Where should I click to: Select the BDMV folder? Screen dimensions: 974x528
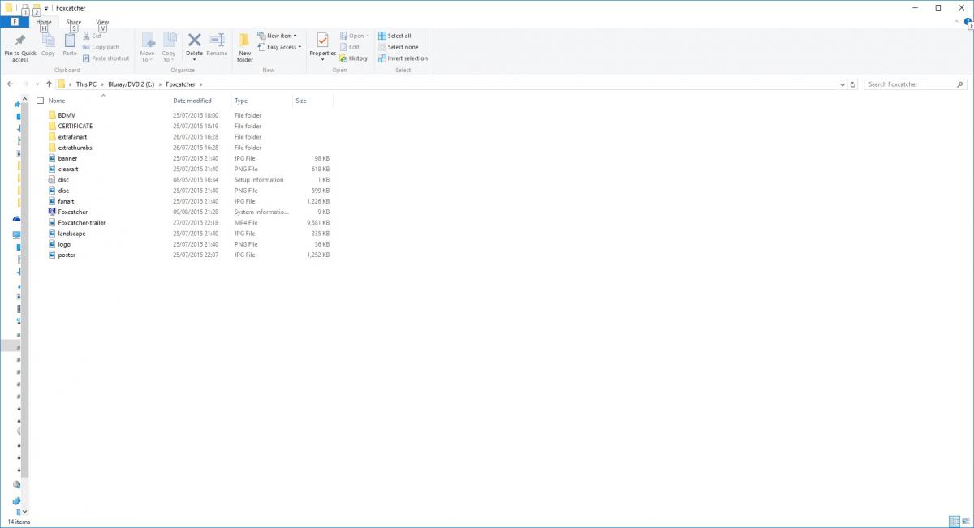point(67,115)
